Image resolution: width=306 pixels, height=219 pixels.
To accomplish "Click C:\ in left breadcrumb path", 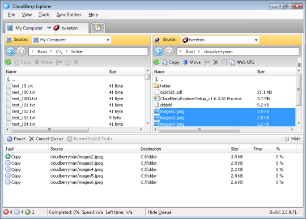I will (x=59, y=51).
